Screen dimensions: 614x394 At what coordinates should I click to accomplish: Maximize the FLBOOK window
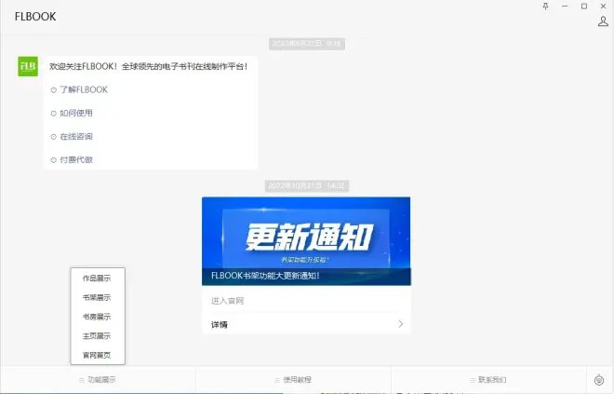(583, 6)
